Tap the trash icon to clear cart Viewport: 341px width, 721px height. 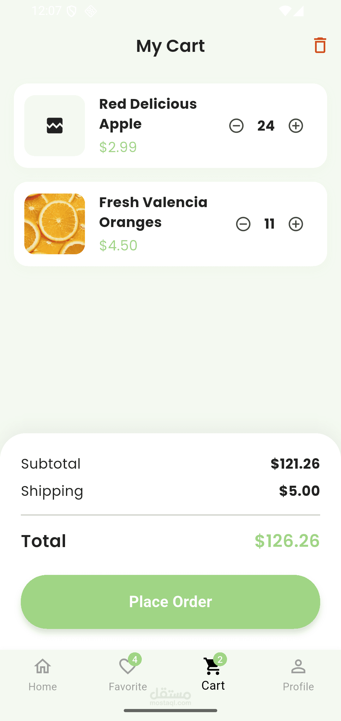[x=320, y=45]
